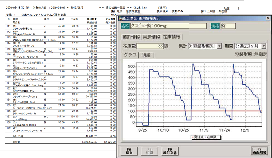Click the F6 戻る button

click(x=129, y=151)
